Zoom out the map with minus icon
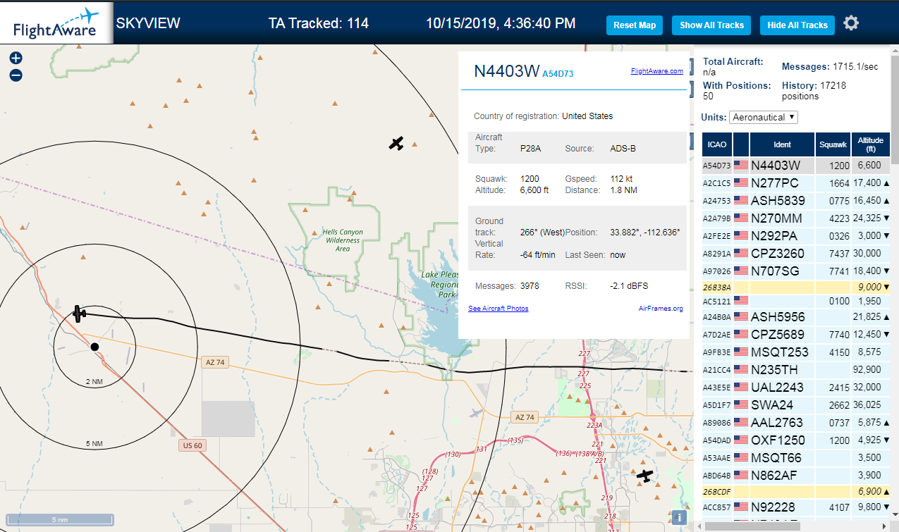Image resolution: width=899 pixels, height=532 pixels. click(x=16, y=75)
